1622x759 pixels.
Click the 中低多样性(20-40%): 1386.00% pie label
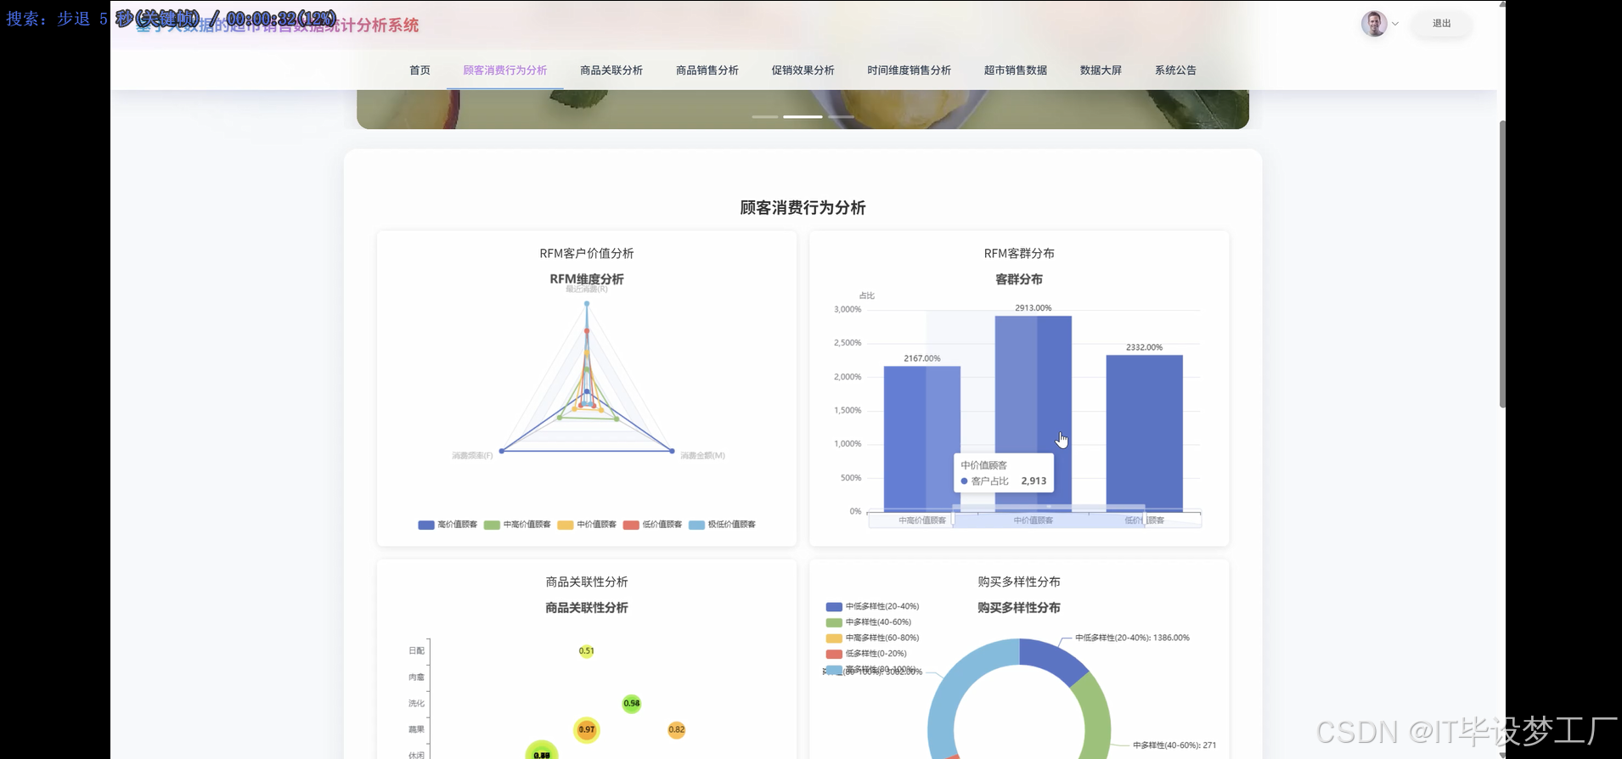(1132, 638)
